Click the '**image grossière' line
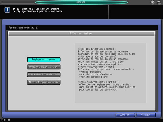Image resolution: width=163 pixels, height=122 pixels. [90, 72]
